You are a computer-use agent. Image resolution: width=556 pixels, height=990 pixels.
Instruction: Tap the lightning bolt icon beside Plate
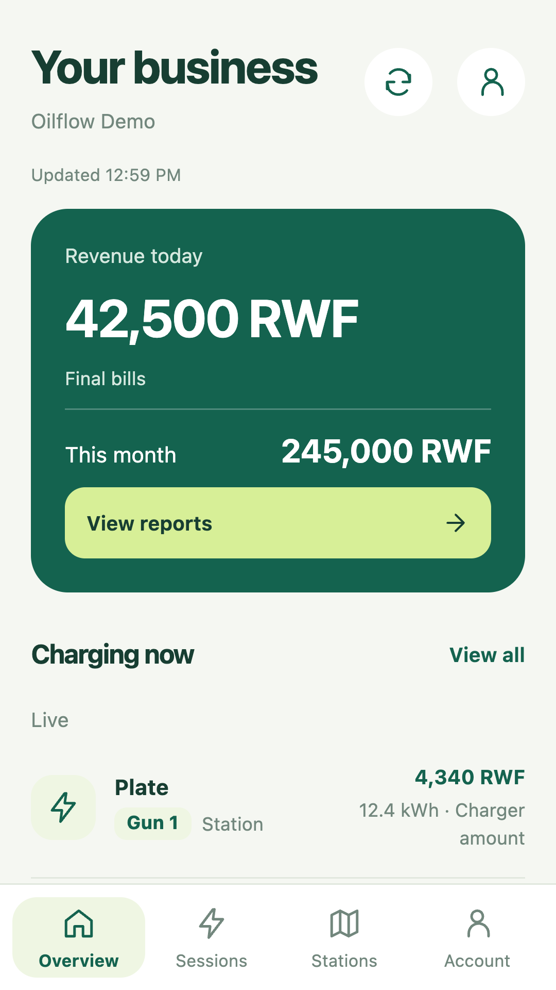(63, 807)
